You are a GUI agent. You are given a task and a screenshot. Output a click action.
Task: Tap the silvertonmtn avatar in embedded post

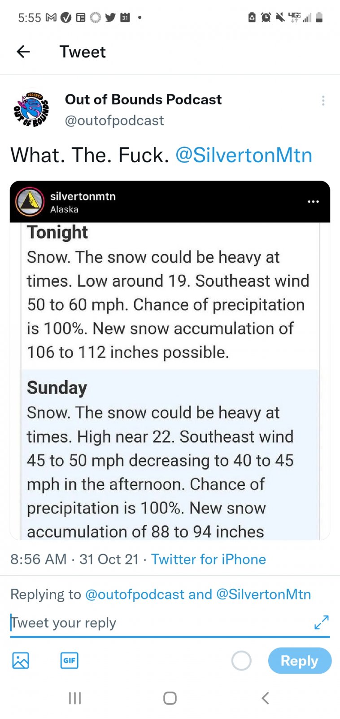30,202
